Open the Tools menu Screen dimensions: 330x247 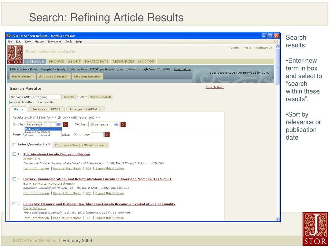(69, 41)
